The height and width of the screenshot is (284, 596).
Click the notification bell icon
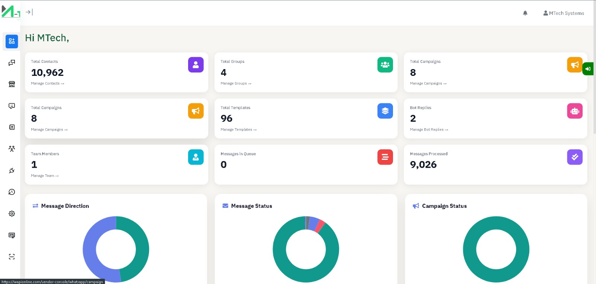[x=525, y=13]
